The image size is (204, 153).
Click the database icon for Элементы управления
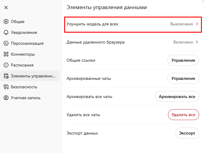pyautogui.click(x=6, y=76)
